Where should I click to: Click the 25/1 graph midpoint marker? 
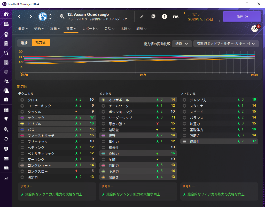click(x=143, y=75)
